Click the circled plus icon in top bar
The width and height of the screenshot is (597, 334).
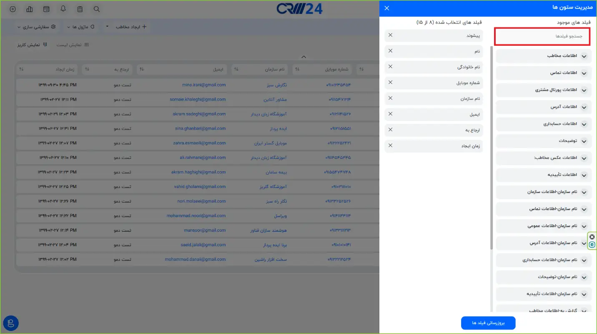tap(13, 9)
